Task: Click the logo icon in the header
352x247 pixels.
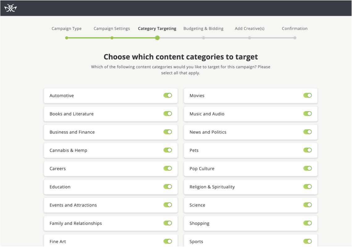Action: [x=11, y=8]
